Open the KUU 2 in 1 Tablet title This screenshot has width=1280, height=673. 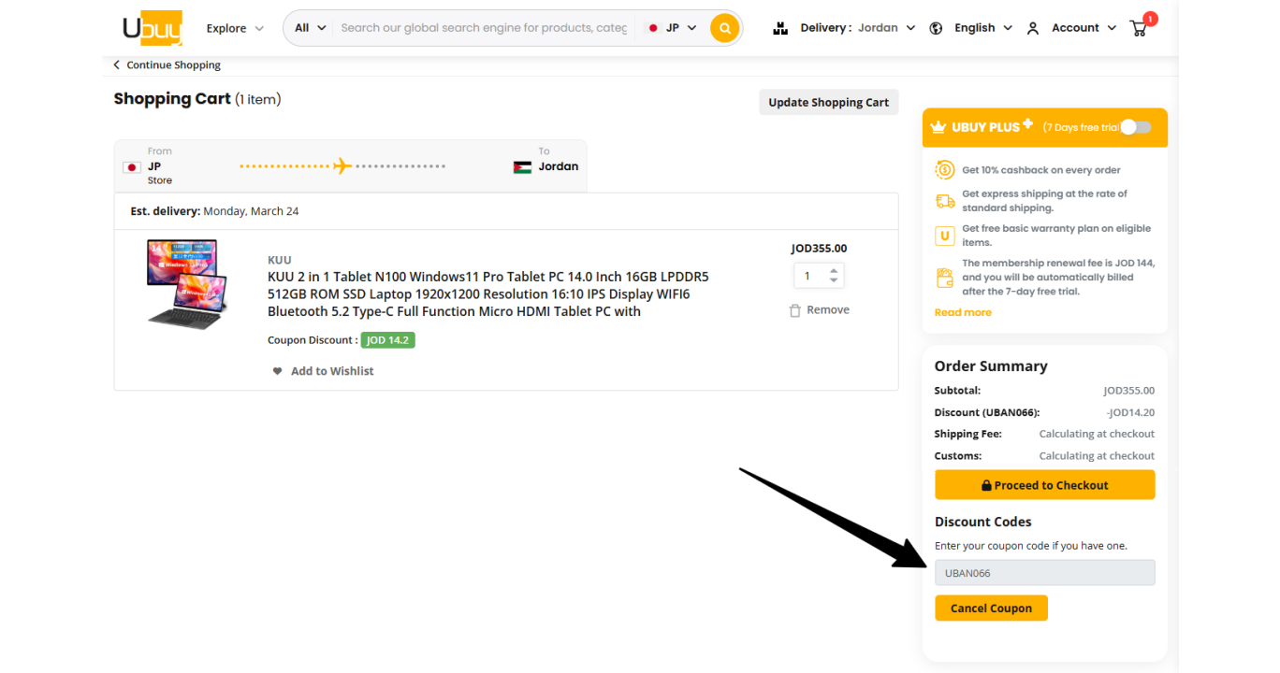tap(488, 294)
